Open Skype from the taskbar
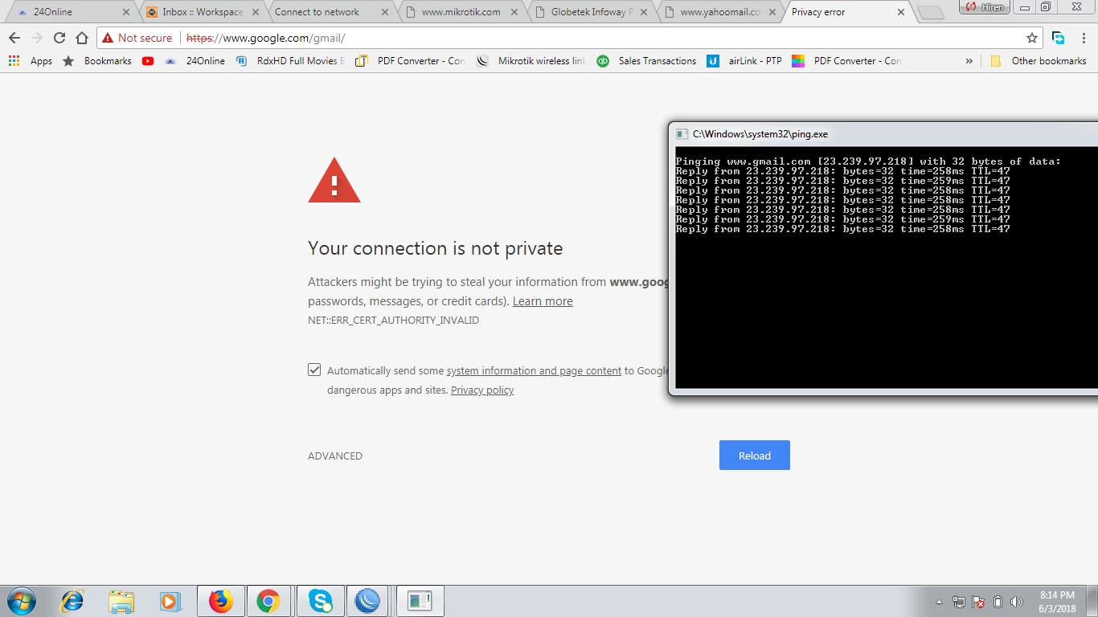 point(320,601)
